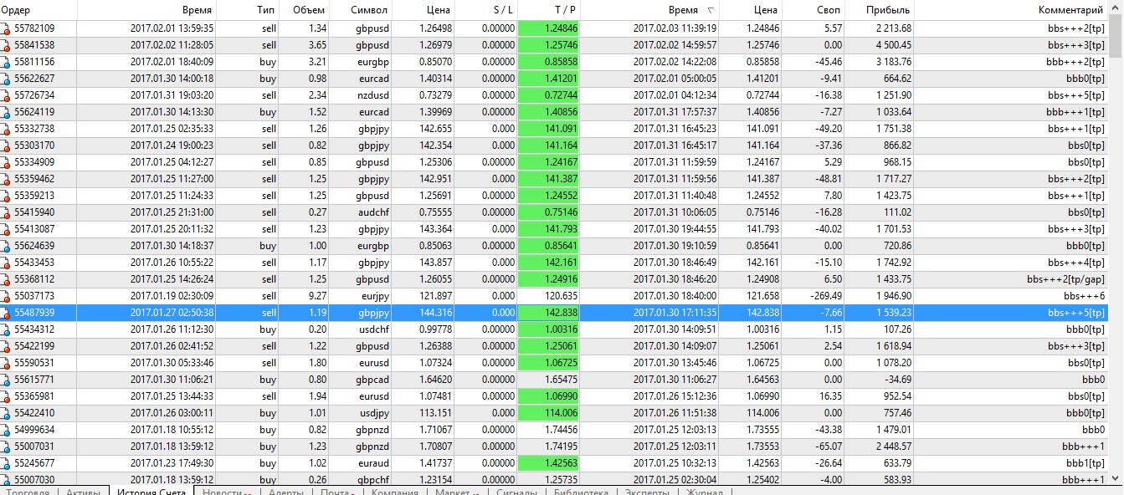Viewport: 1124px width, 495px height.
Task: Select the gbpcad symbol cell
Action: coord(372,380)
